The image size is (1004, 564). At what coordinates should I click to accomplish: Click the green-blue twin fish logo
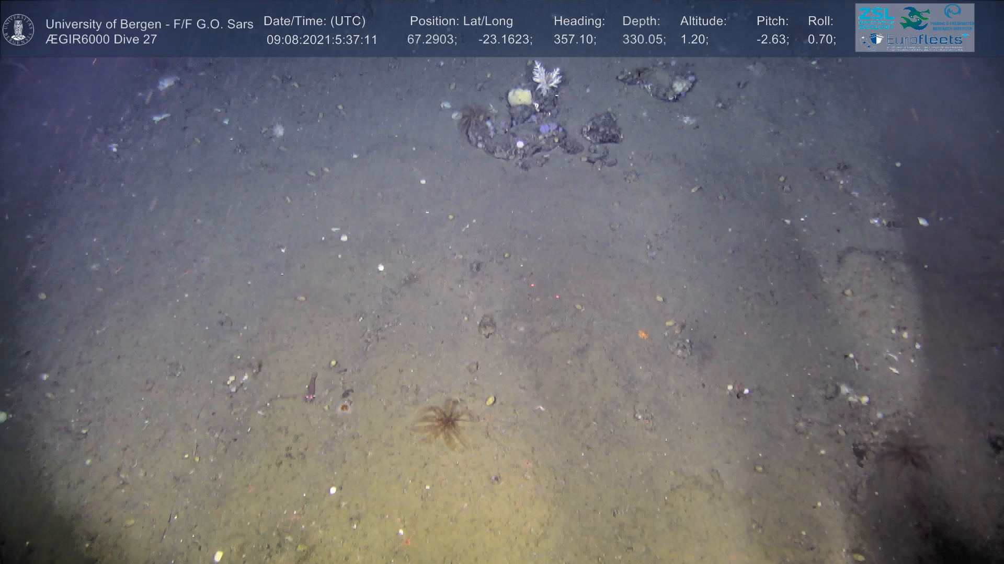[x=914, y=18]
